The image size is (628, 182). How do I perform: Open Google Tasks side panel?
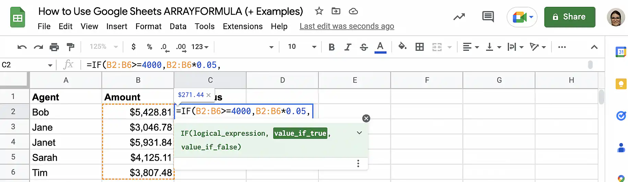point(621,116)
